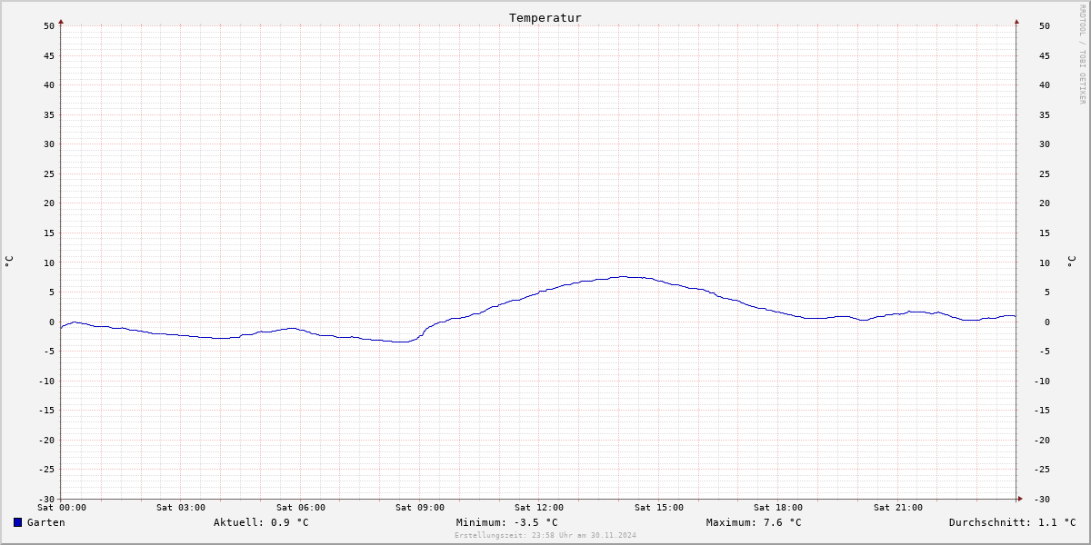Screen dimensions: 1091x545
Task: Click the Temperatur chart title
Action: (x=545, y=18)
